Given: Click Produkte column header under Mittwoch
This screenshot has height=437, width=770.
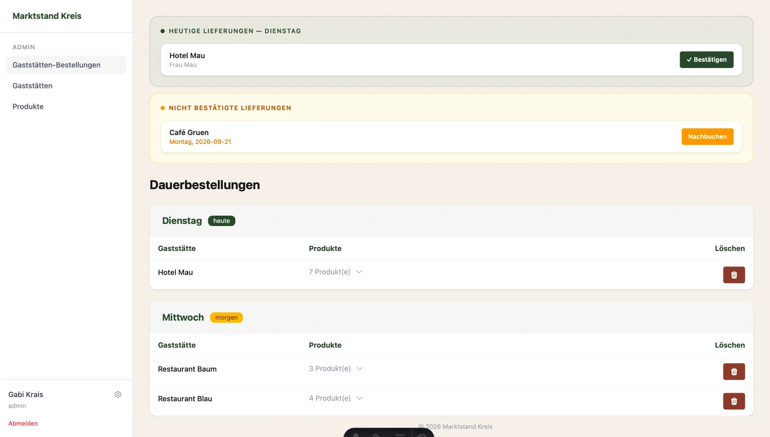Looking at the screenshot, I should 325,345.
